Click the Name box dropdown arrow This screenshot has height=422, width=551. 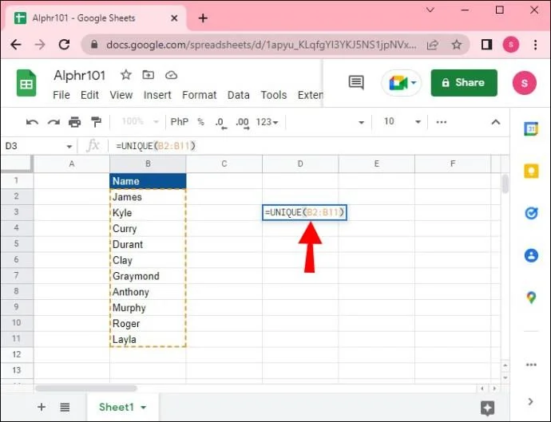click(69, 147)
